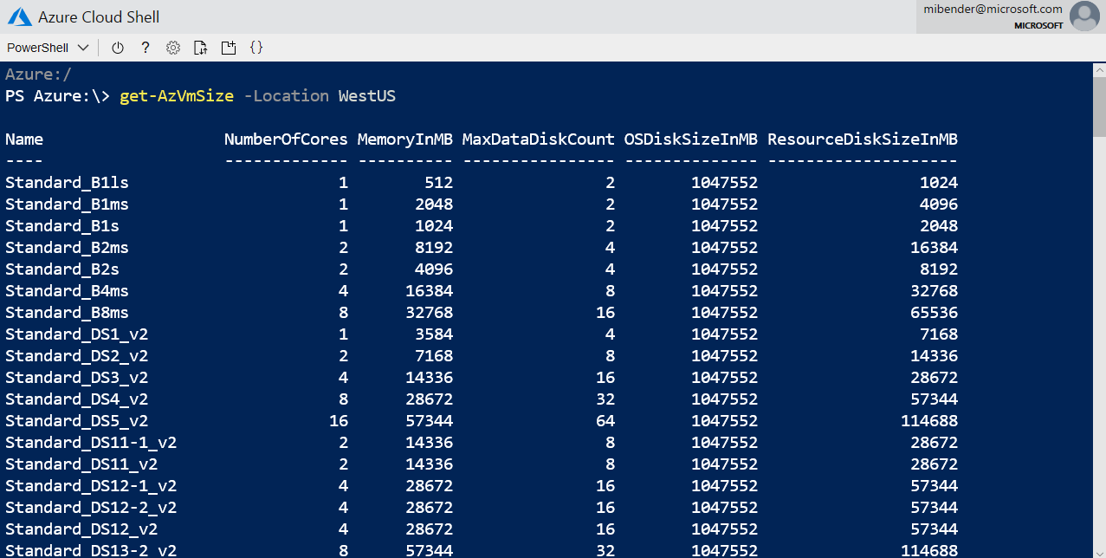
Task: Open a new session icon
Action: click(x=229, y=48)
